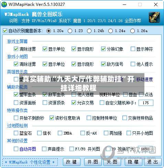Viewport: 164px width, 168px height.
Task: Enable the 自动开图 checkbox
Action: (16, 149)
